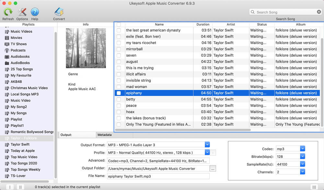This screenshot has height=190, width=324.
Task: Check the box for my tears ricochet
Action: (119, 43)
